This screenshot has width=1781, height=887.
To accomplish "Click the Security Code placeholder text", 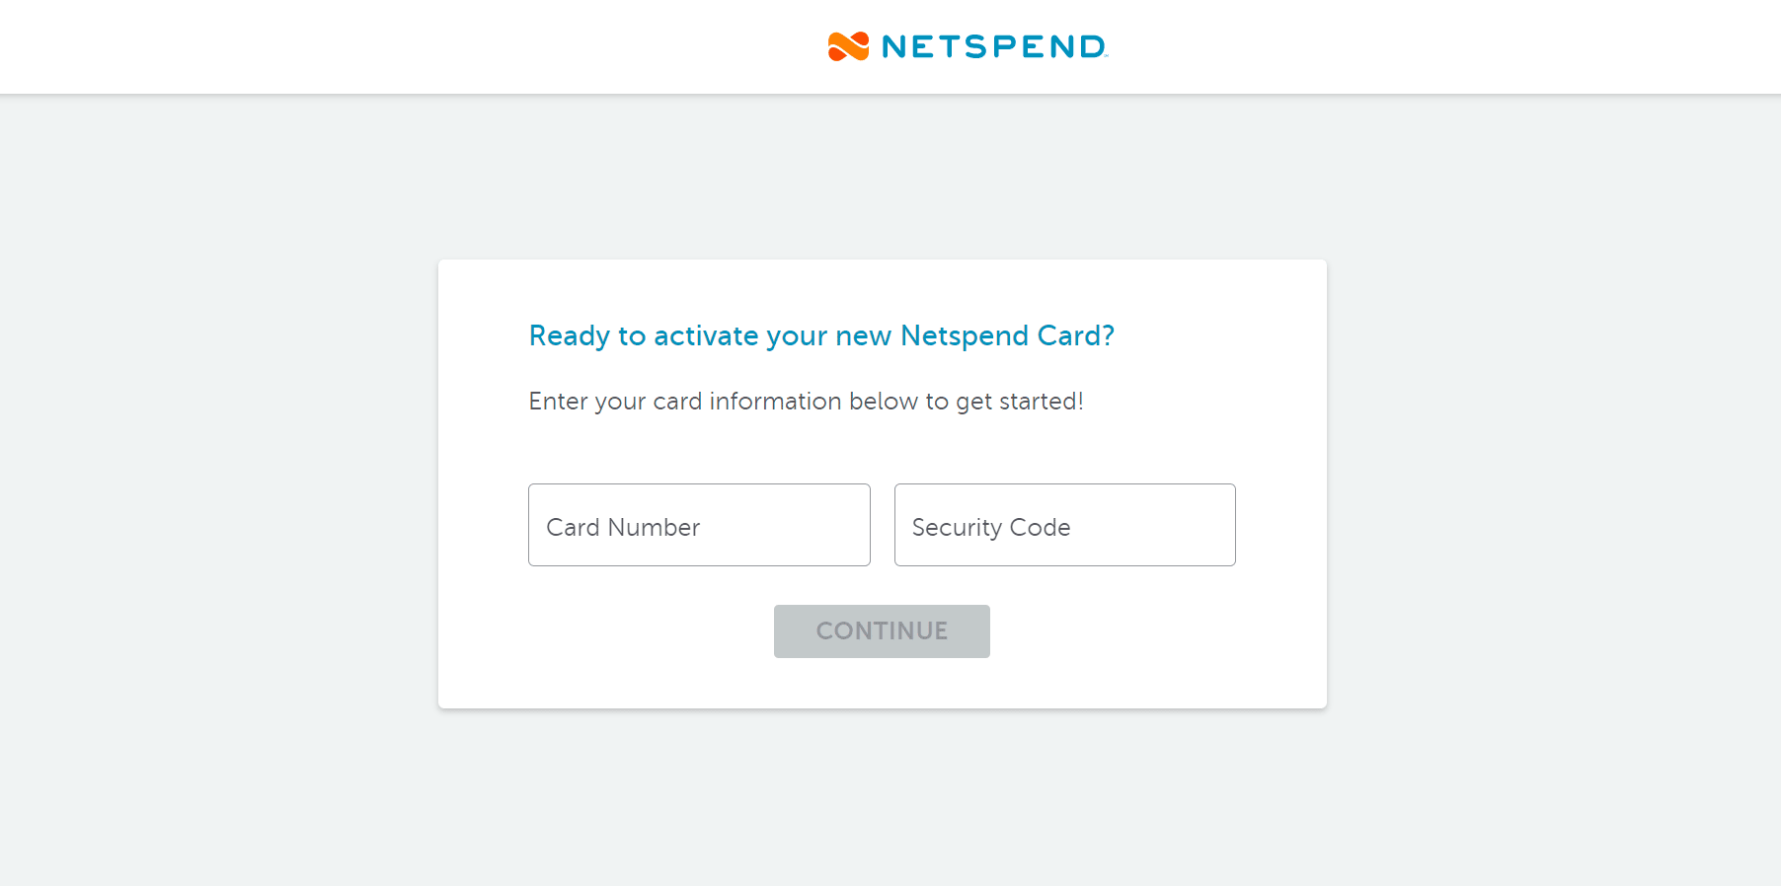I will click(990, 527).
